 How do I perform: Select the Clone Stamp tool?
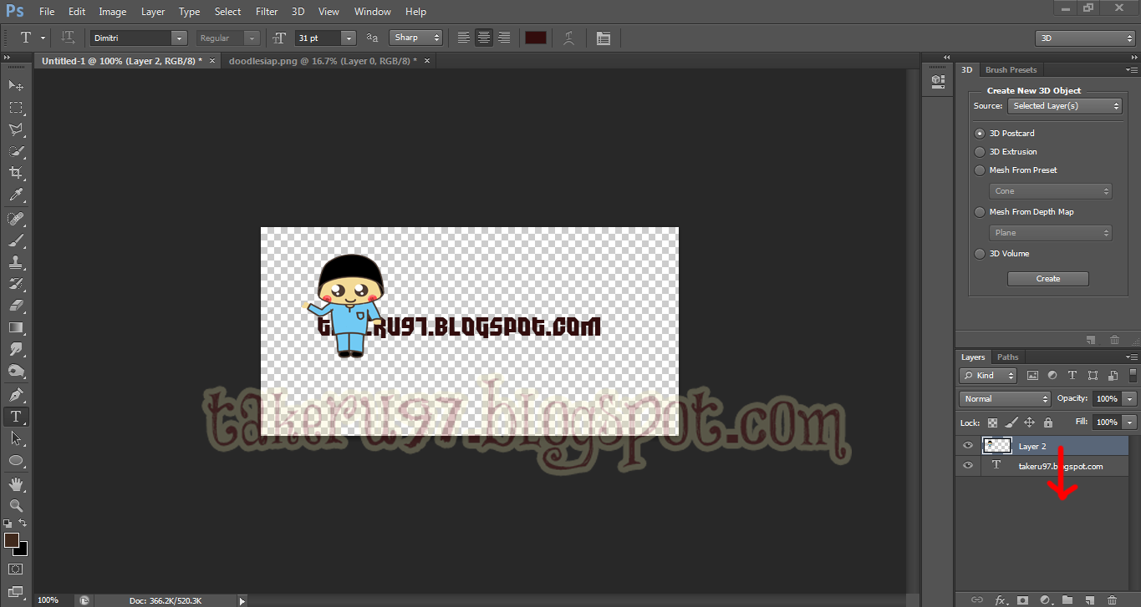pos(16,262)
